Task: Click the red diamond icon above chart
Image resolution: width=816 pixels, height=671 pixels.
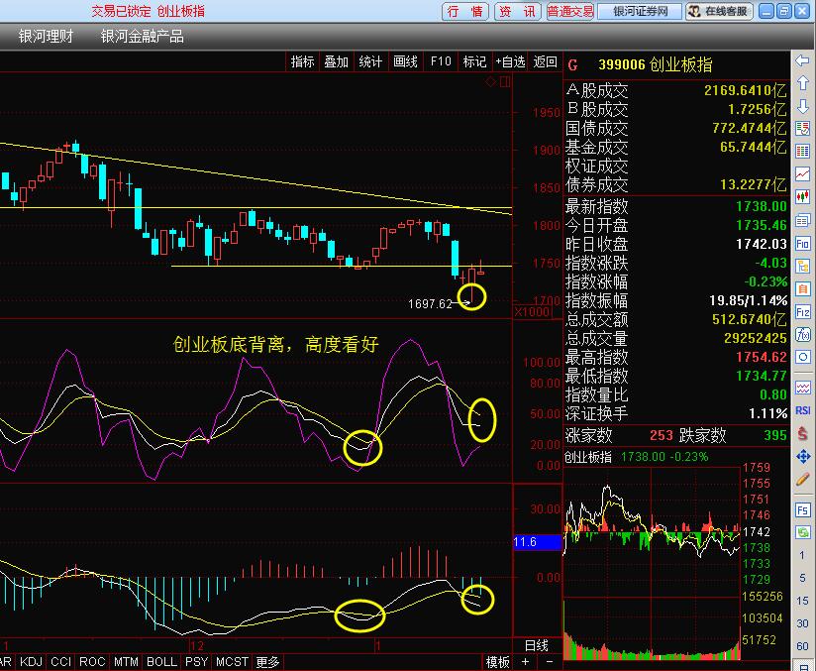Action: click(490, 82)
